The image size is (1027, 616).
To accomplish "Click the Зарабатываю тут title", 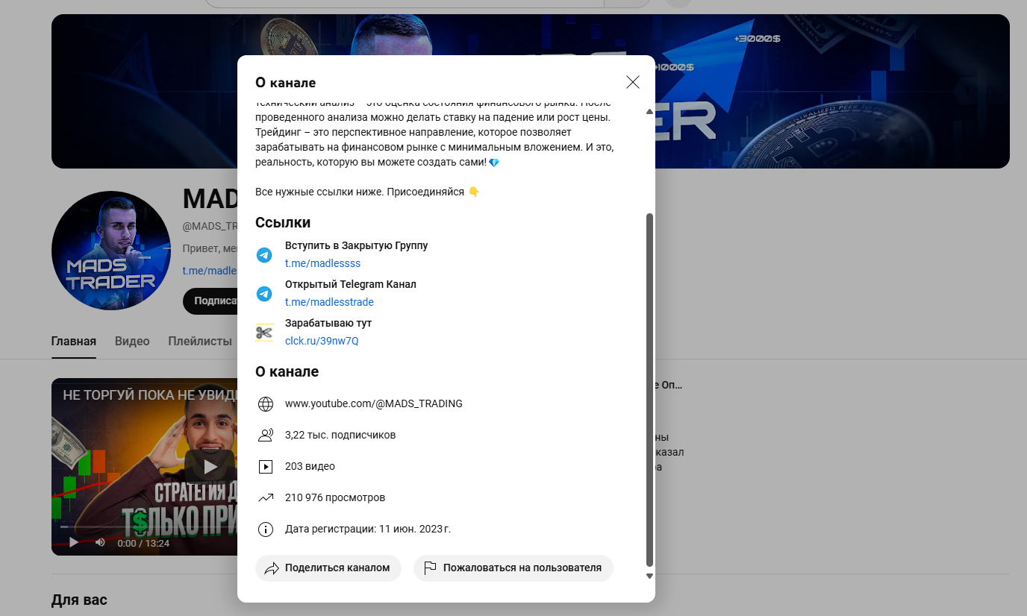I will click(328, 323).
